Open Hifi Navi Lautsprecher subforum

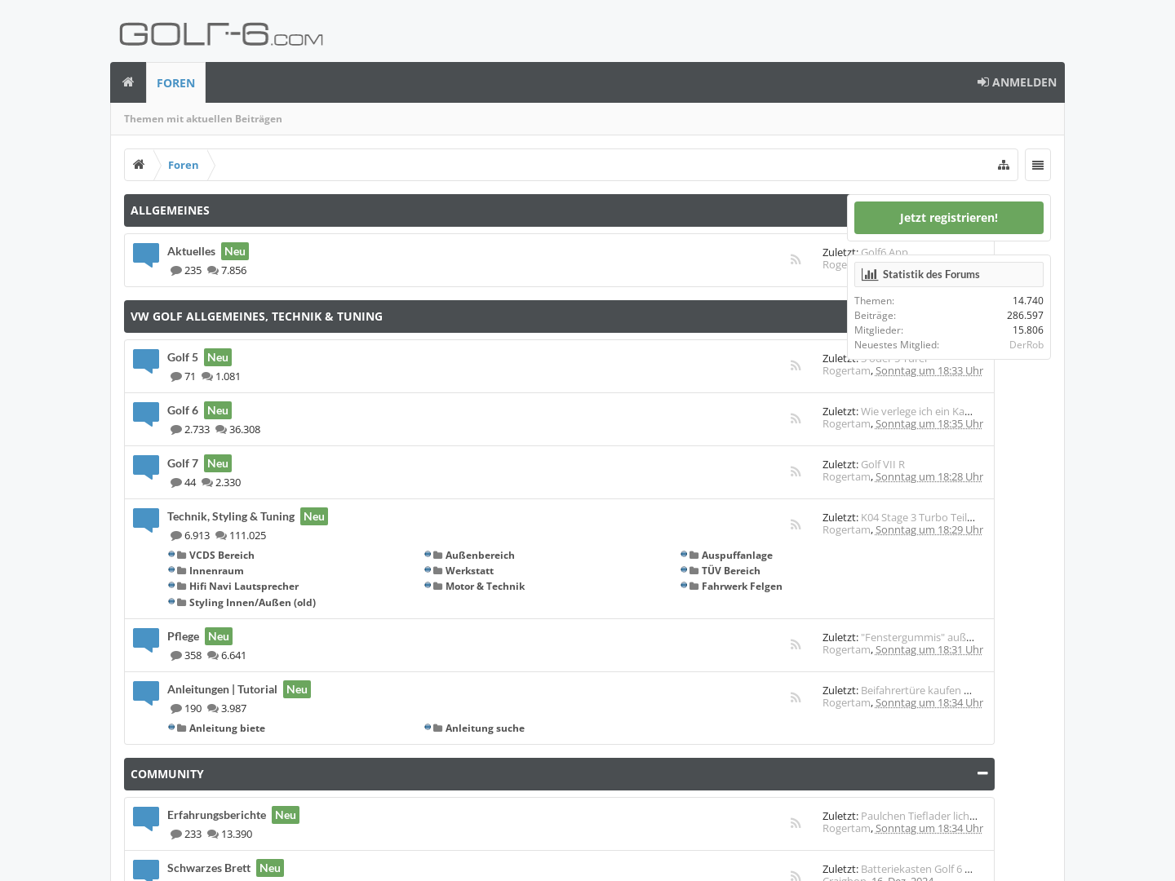pos(244,587)
